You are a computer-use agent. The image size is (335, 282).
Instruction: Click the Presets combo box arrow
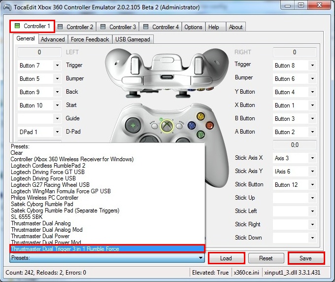[201, 258]
